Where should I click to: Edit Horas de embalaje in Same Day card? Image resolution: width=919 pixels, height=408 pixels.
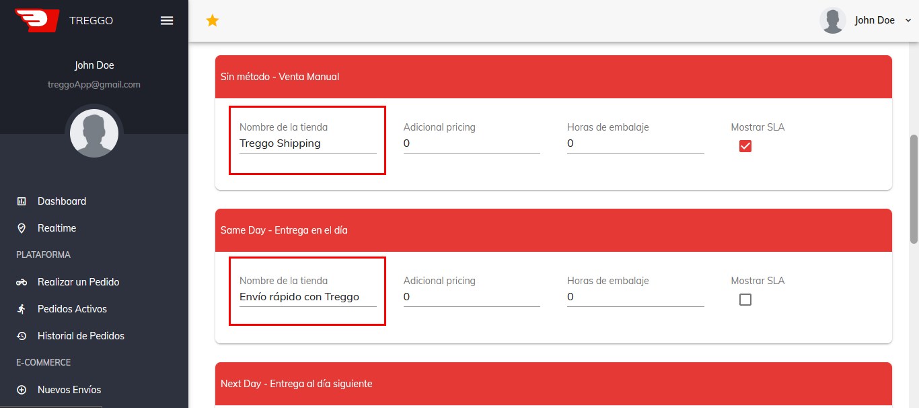(636, 297)
